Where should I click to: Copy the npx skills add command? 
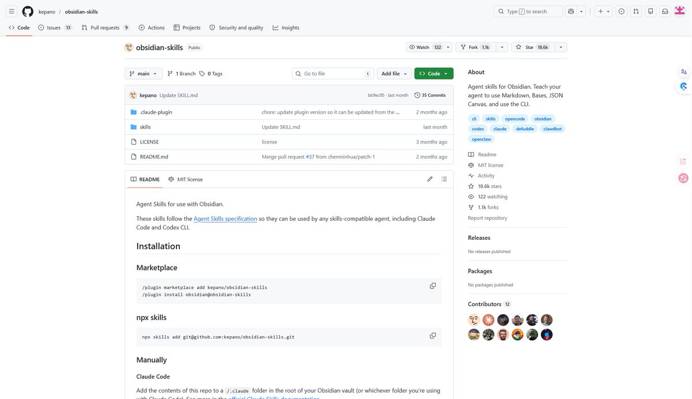click(x=432, y=336)
